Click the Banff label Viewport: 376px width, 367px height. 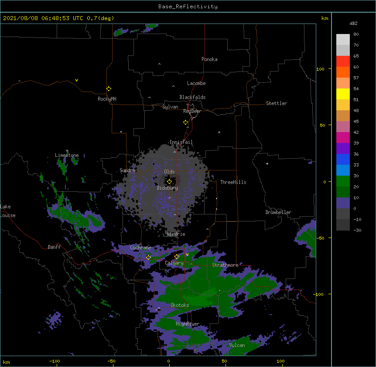tap(54, 247)
